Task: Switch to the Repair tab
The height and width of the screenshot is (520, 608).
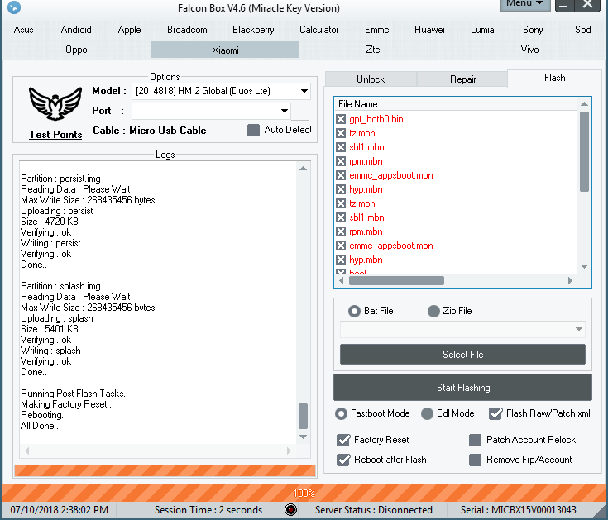Action: coord(462,79)
